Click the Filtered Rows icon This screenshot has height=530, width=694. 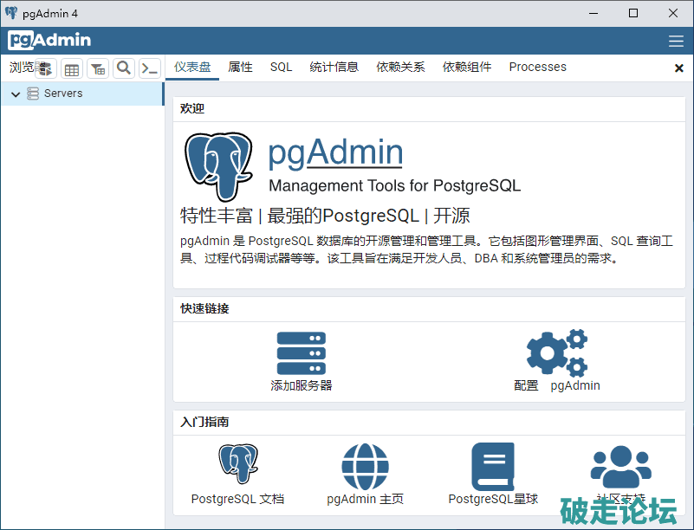click(x=98, y=68)
